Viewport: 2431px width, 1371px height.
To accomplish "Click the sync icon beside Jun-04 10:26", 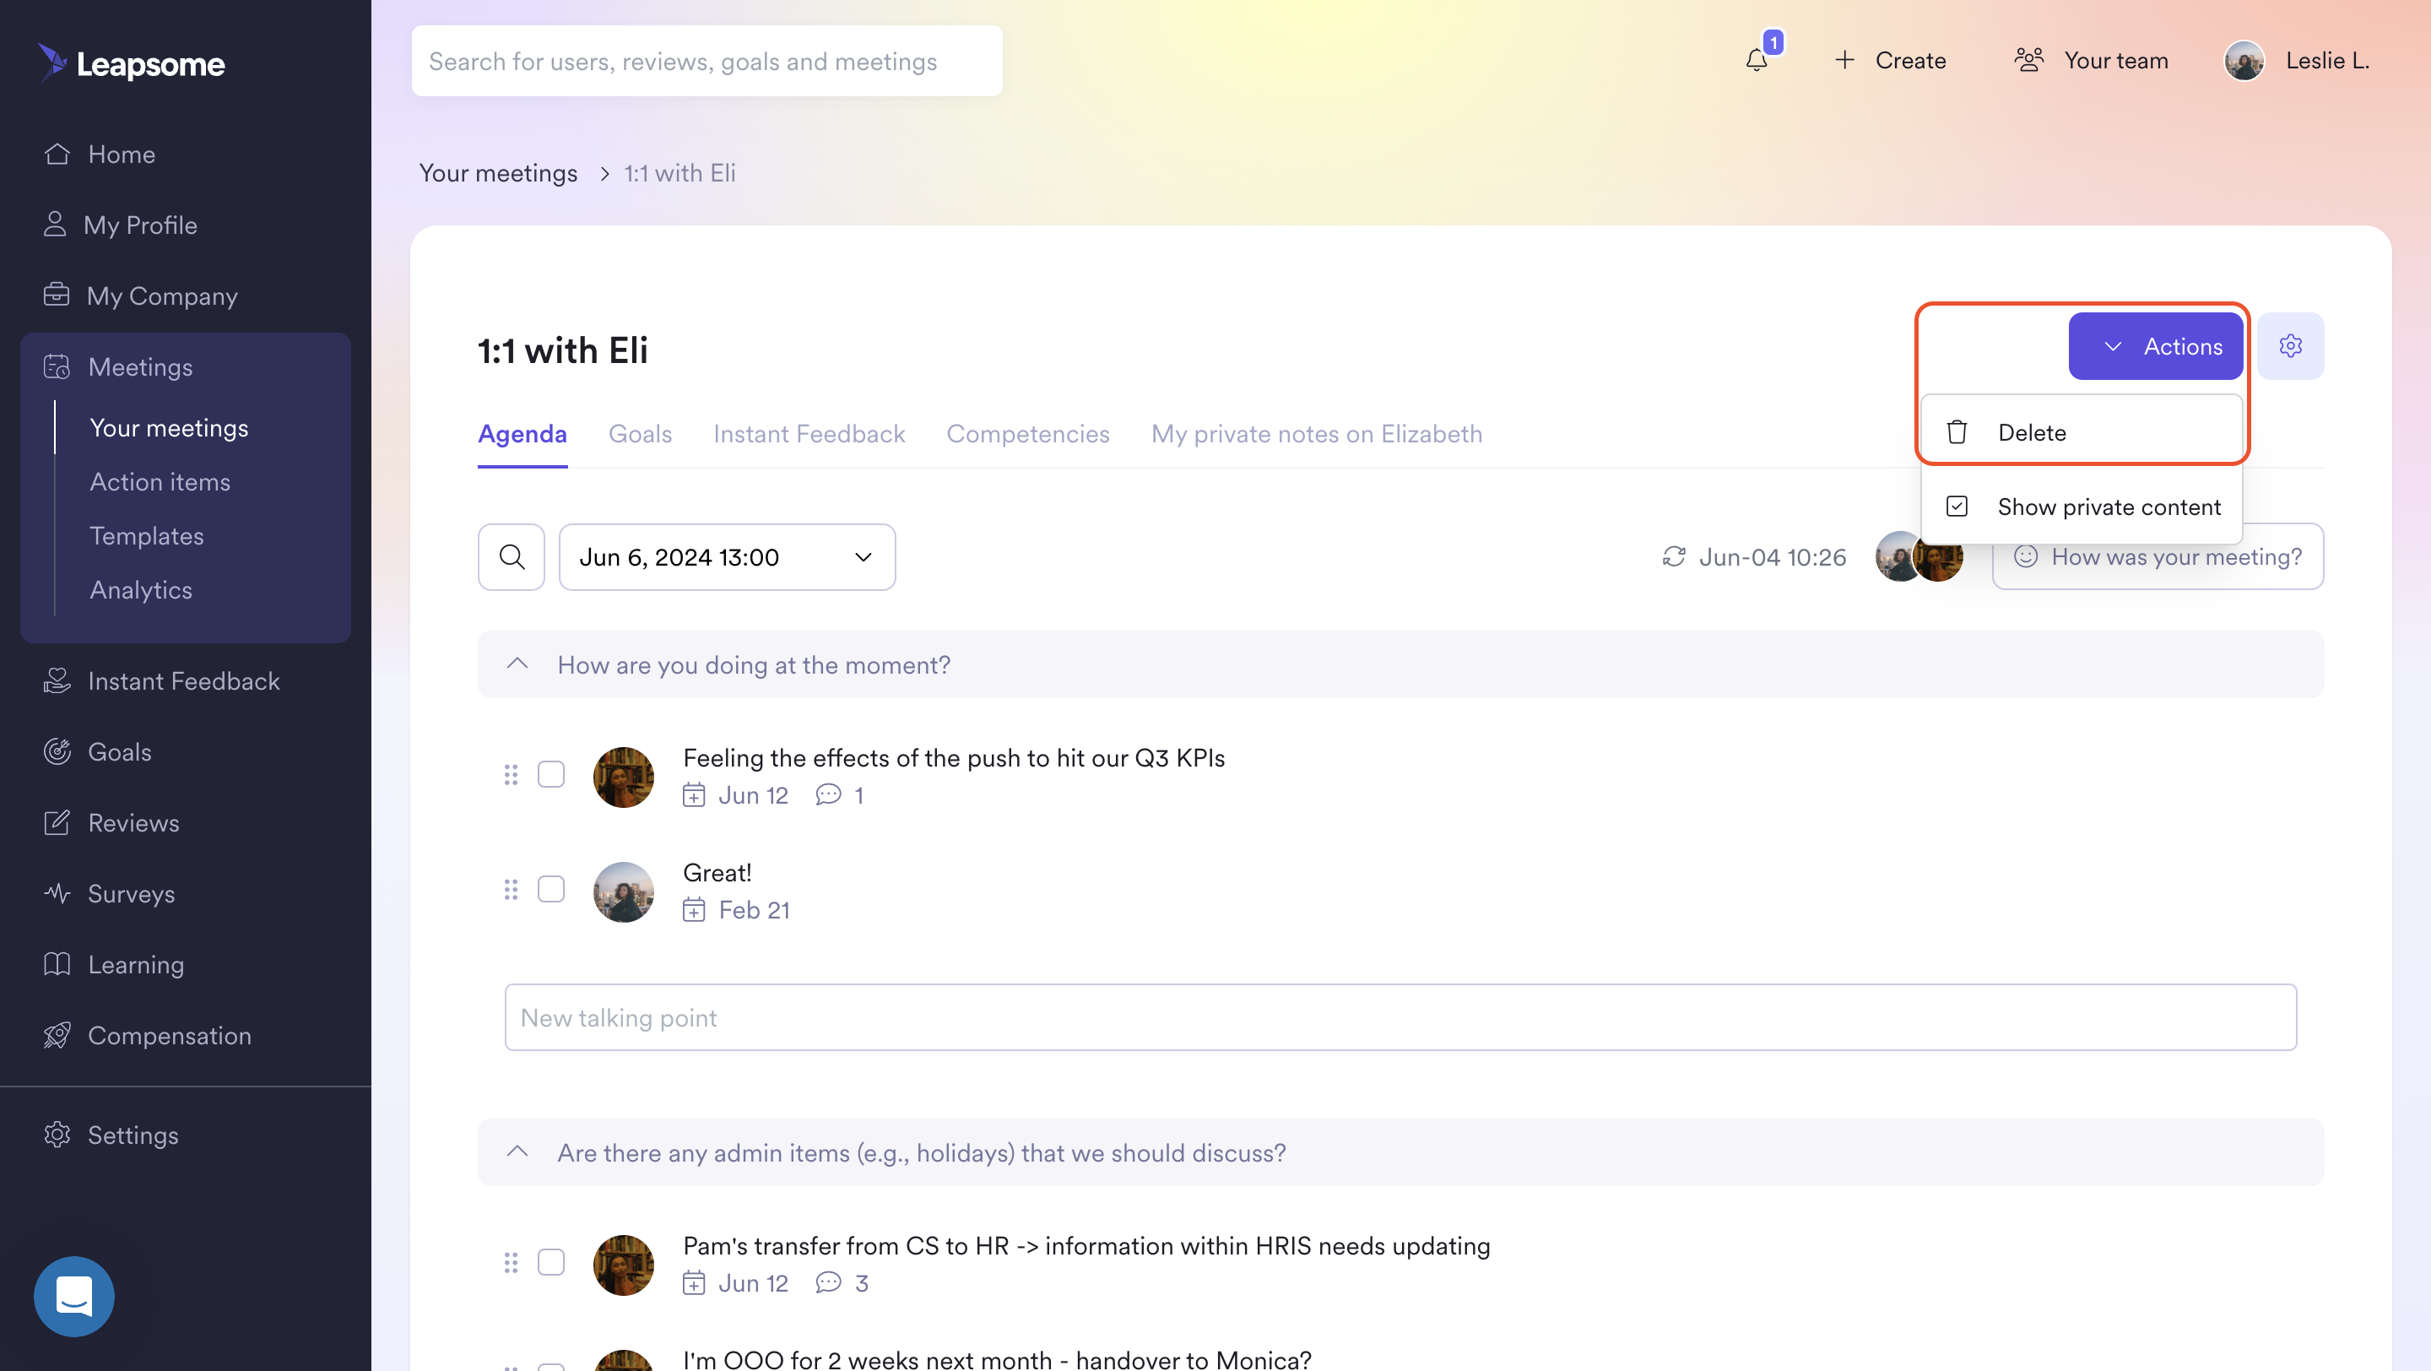I will click(1674, 556).
